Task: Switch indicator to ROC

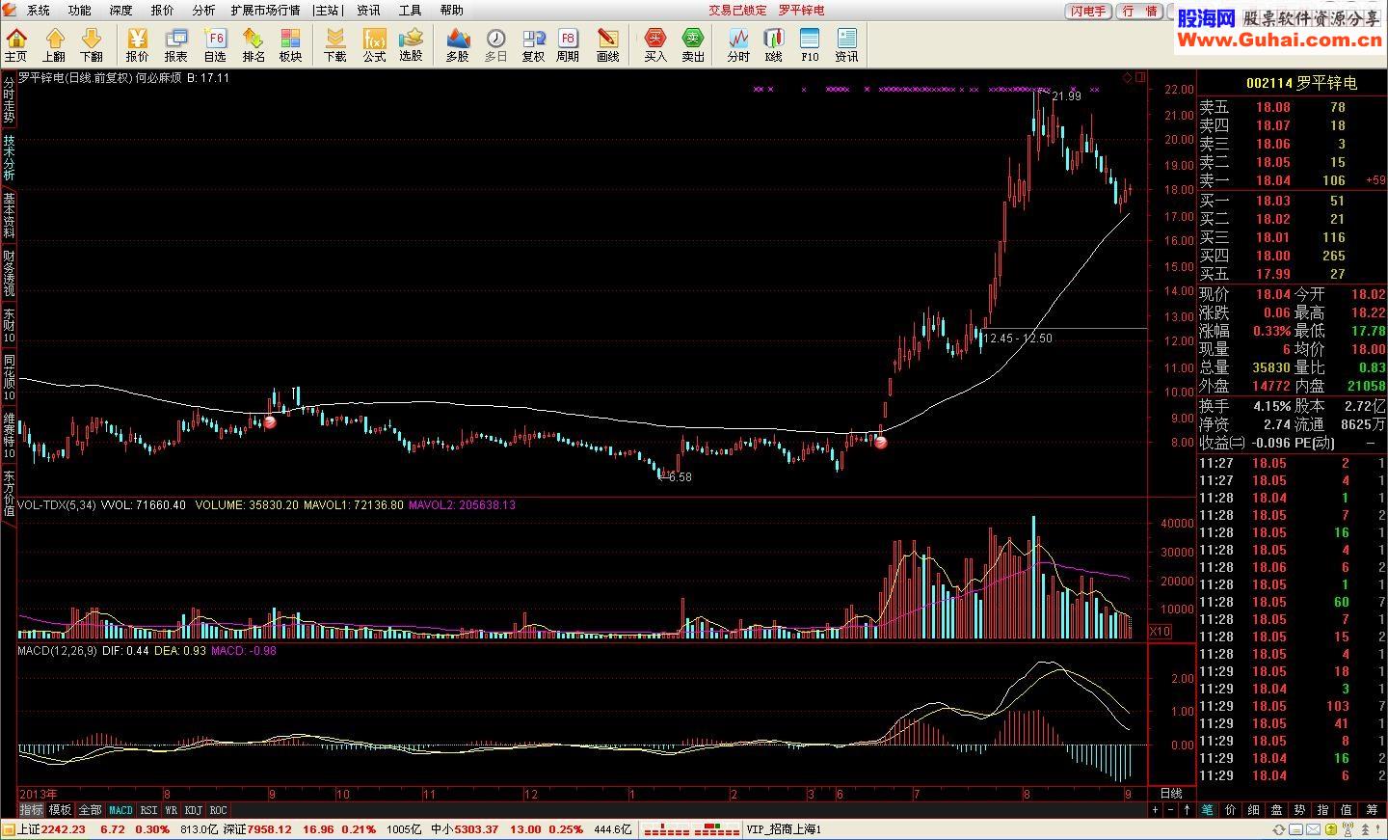Action: 219,810
